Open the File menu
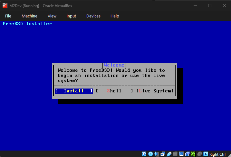This screenshot has width=231, height=157. (x=8, y=16)
